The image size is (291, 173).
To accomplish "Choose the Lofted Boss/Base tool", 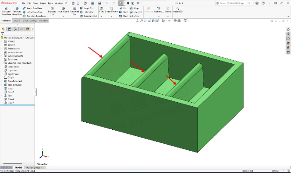I will (x=32, y=12).
